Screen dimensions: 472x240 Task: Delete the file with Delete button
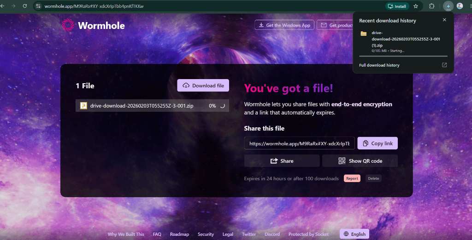(x=373, y=178)
